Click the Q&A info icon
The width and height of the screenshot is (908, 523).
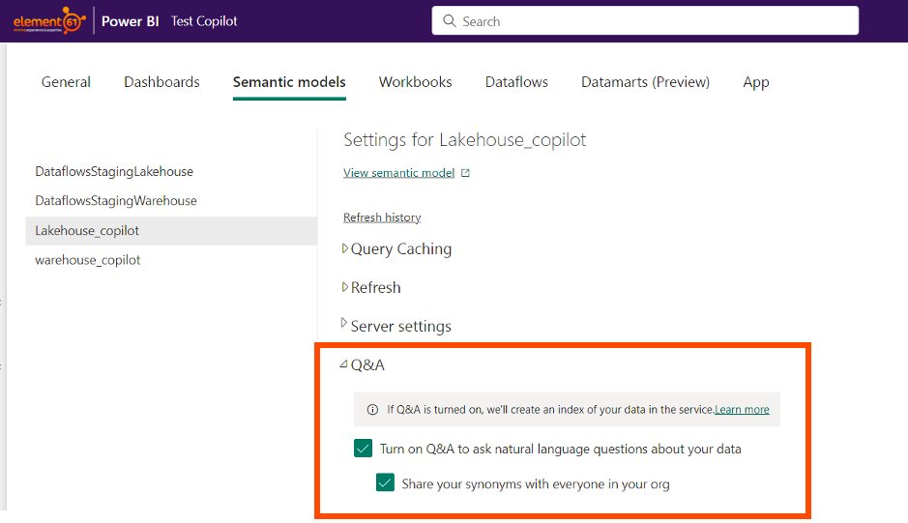pos(372,410)
